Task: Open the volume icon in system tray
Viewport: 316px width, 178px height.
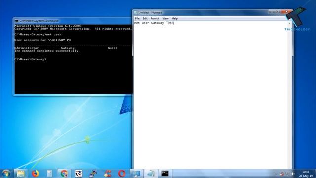Action: coord(293,174)
